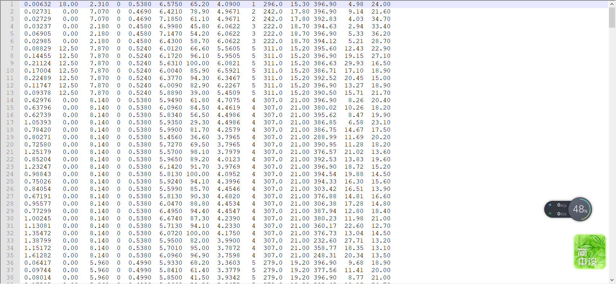The image size is (616, 284).
Task: Click the value 0.09378
Action: click(x=38, y=93)
